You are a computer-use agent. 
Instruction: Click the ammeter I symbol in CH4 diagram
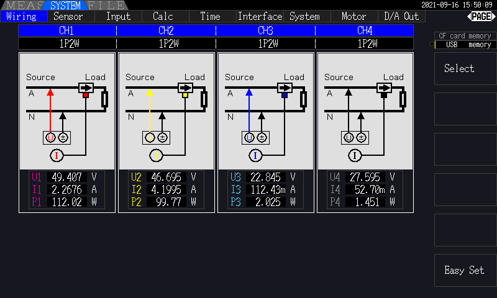pos(355,155)
